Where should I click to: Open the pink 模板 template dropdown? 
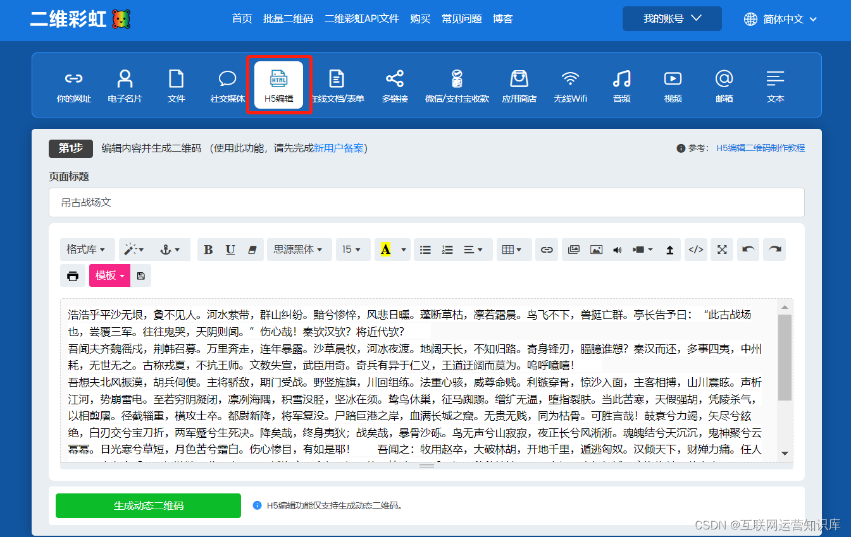(x=109, y=275)
